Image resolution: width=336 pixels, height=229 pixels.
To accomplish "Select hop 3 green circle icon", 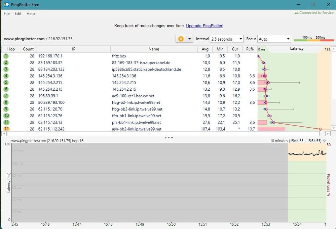I will click(6, 69).
